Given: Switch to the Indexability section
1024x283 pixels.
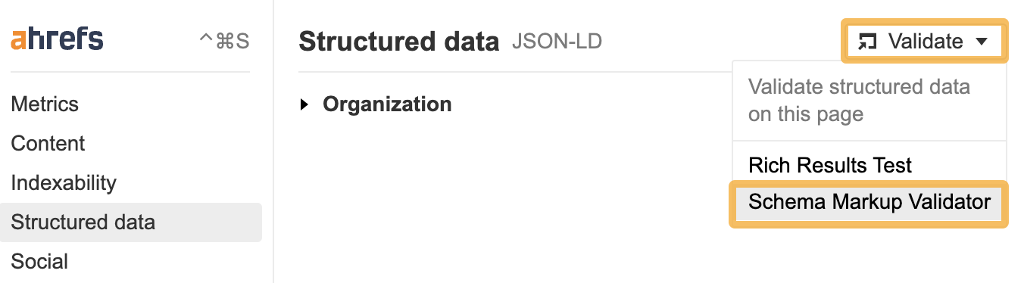Looking at the screenshot, I should (x=64, y=183).
